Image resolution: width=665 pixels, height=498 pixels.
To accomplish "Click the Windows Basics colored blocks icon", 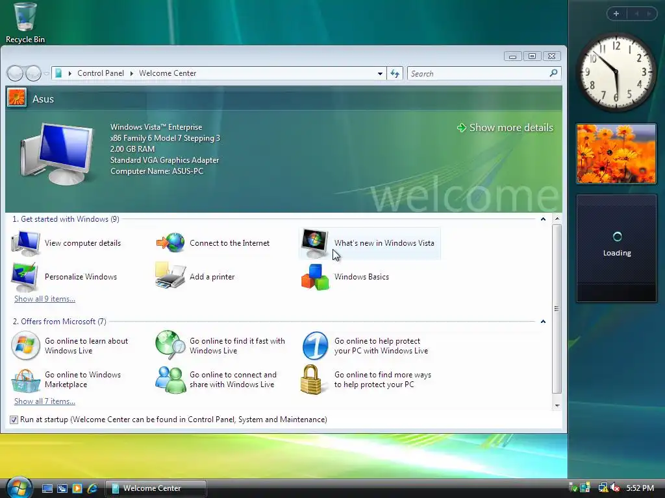I will (315, 277).
